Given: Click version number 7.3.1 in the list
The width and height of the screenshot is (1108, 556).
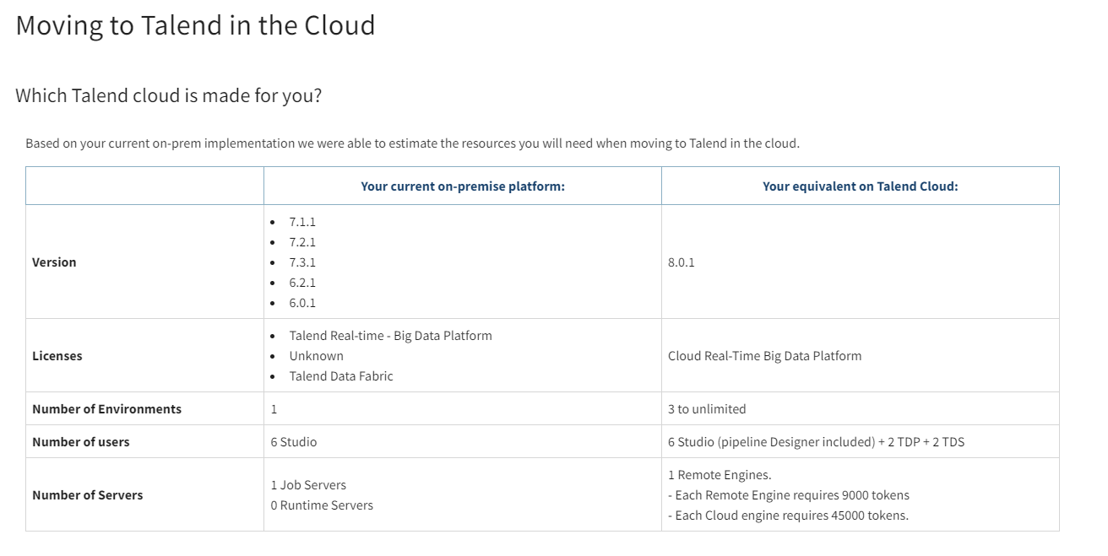Looking at the screenshot, I should pyautogui.click(x=301, y=262).
